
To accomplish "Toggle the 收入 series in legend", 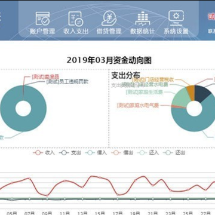I will 44,153.
